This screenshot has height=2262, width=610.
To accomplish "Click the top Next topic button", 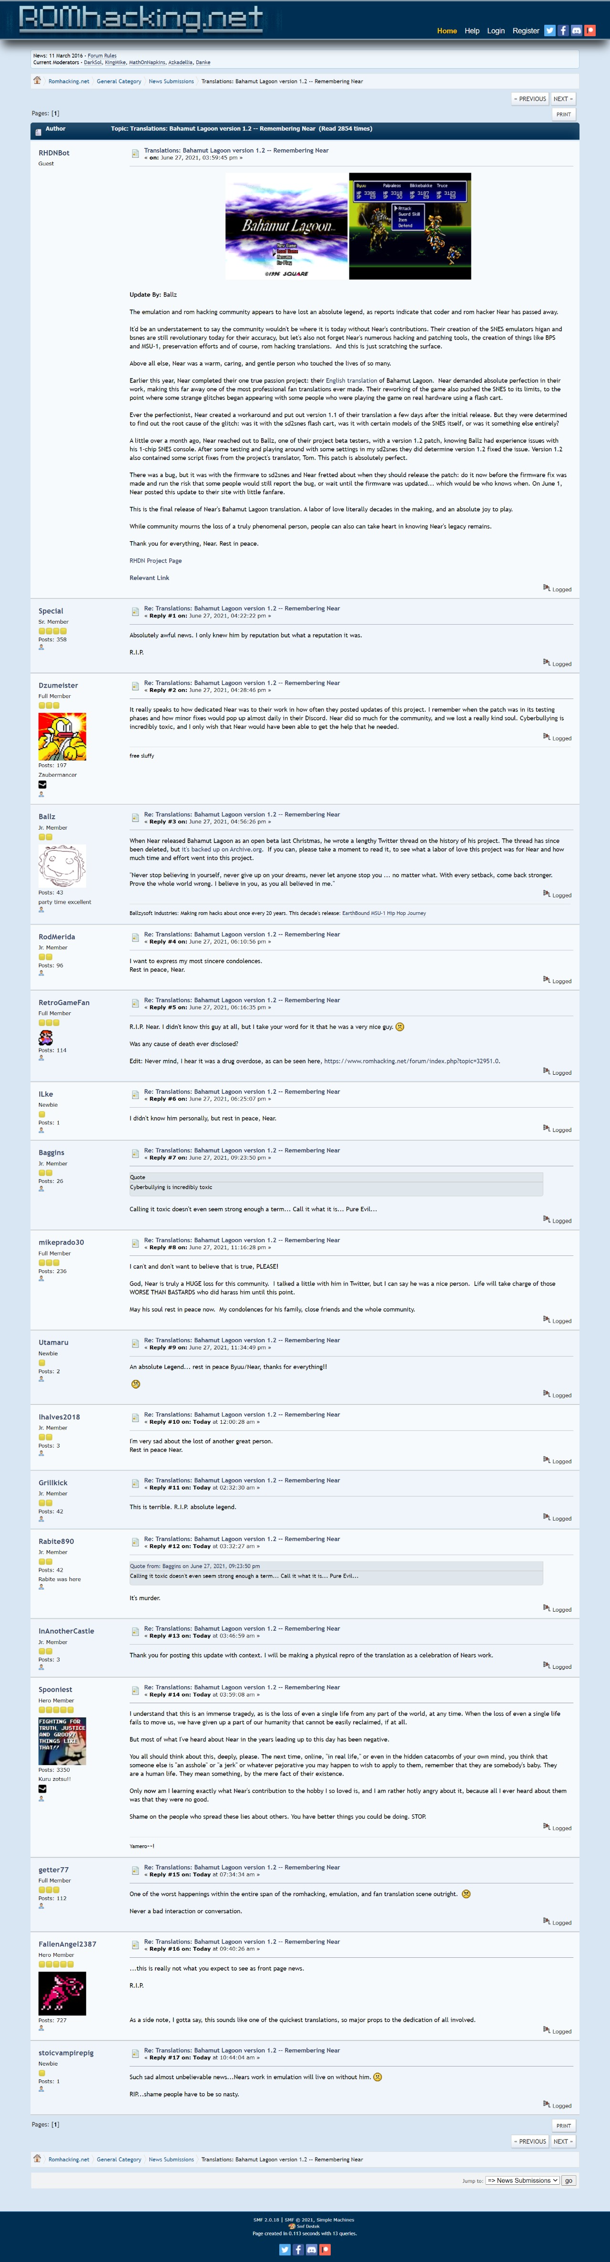I will click(x=563, y=98).
